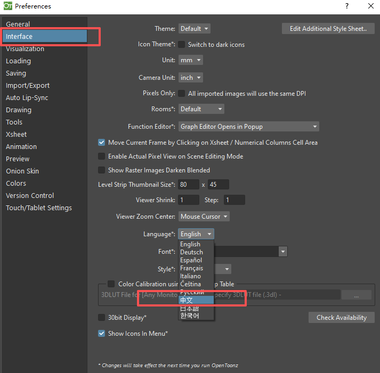Enable Switch to dark icons checkbox
The width and height of the screenshot is (380, 373).
[181, 45]
